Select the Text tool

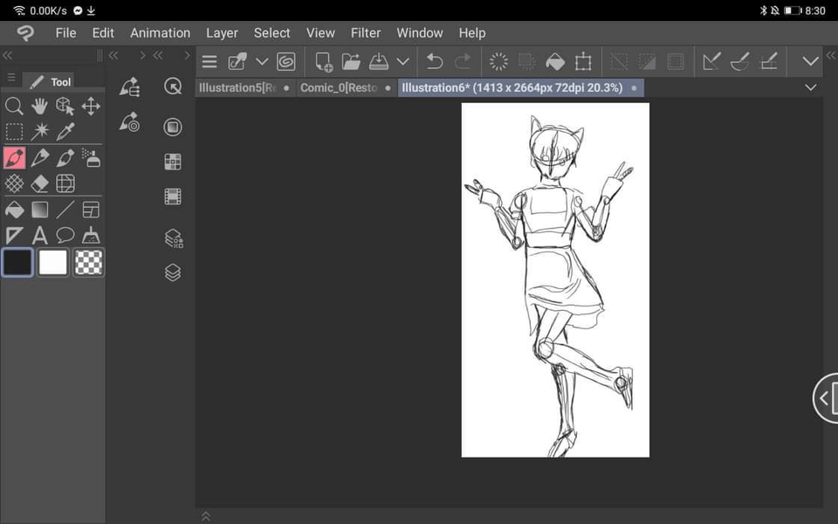39,235
